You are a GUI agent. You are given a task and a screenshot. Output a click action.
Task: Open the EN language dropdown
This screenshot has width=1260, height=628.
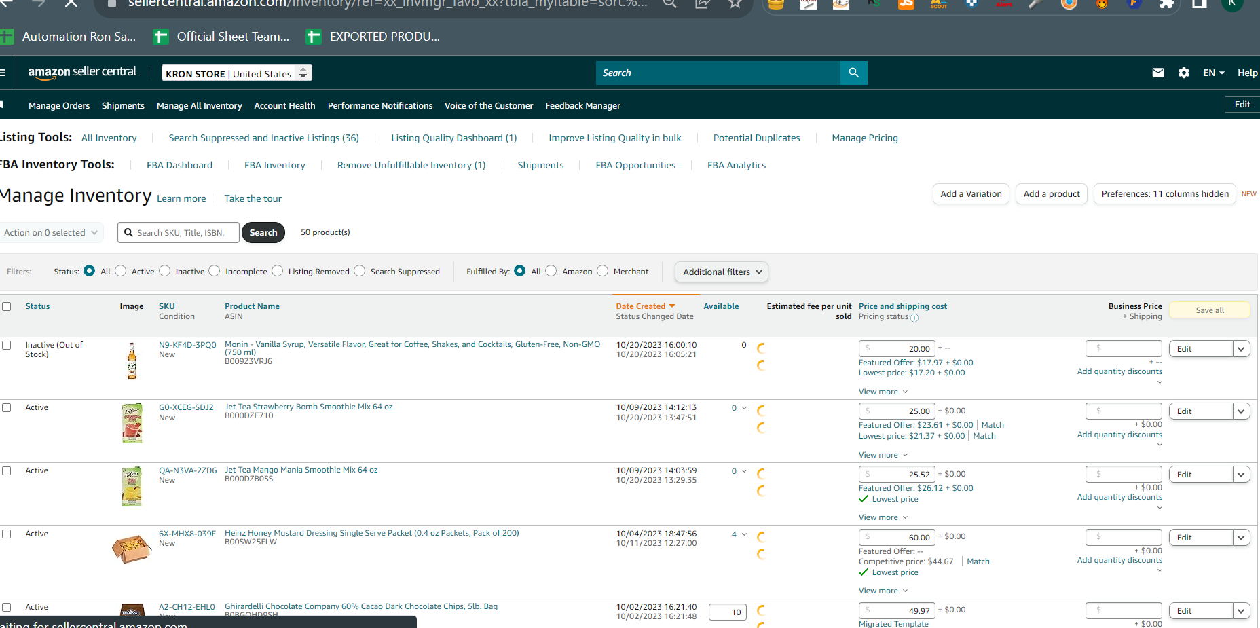[1214, 73]
